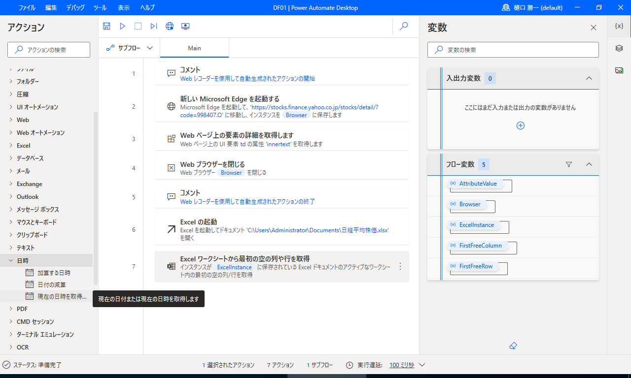631x378 pixels.
Task: Open the 編集 menu
Action: (x=51, y=8)
